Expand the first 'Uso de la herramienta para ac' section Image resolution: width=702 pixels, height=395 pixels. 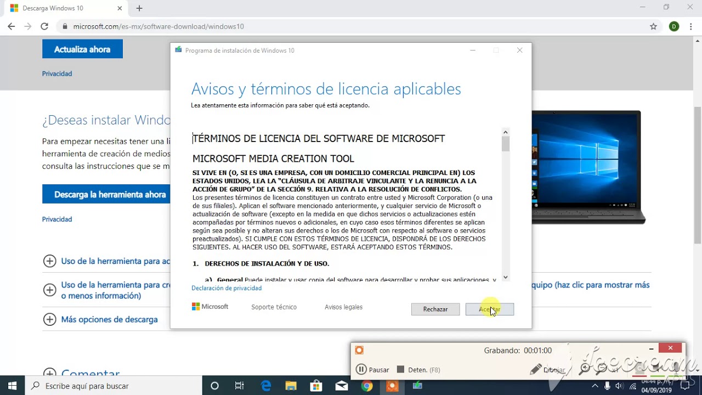[49, 261]
